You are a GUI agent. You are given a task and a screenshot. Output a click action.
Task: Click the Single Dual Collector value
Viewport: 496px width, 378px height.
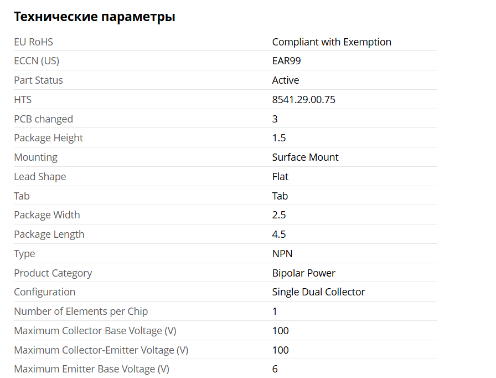click(x=318, y=292)
